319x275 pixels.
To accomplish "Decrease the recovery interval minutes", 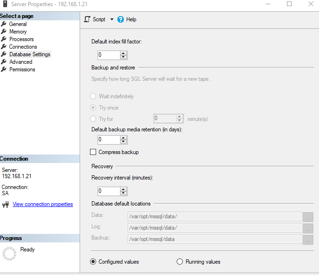I will pos(123,193).
